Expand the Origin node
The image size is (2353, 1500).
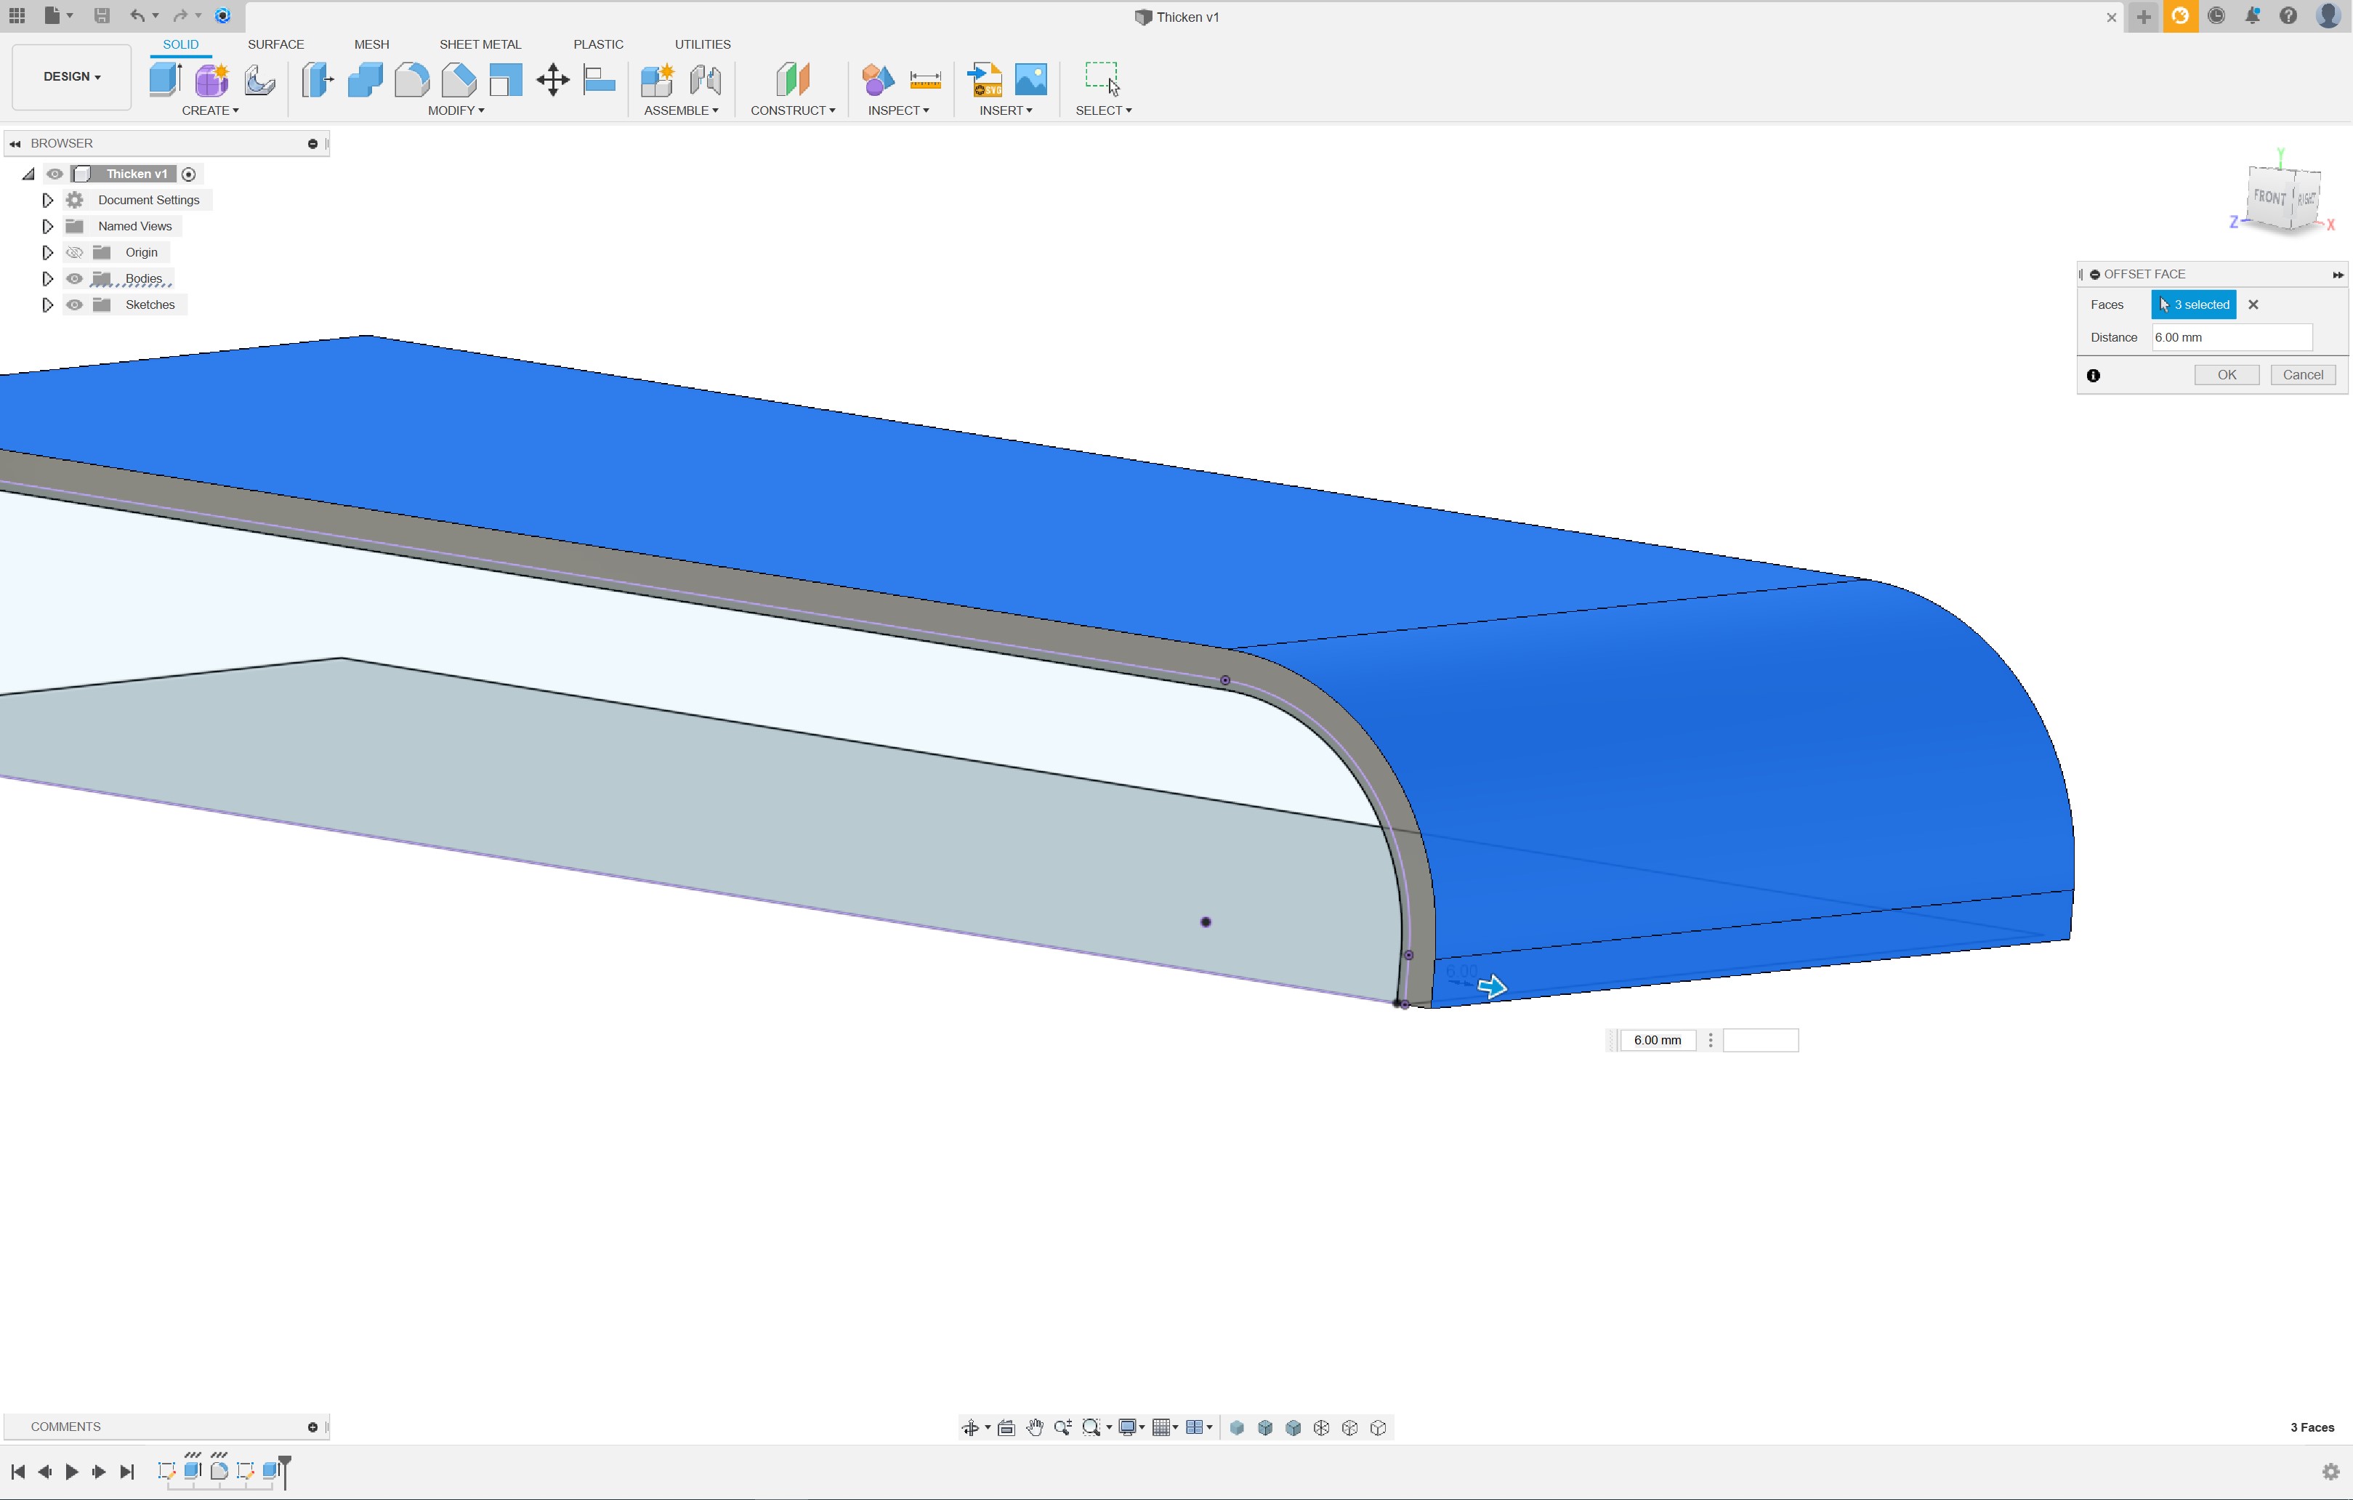point(47,252)
